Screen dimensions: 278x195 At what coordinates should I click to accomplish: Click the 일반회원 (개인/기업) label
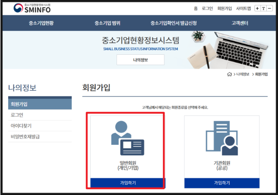pos(128,165)
